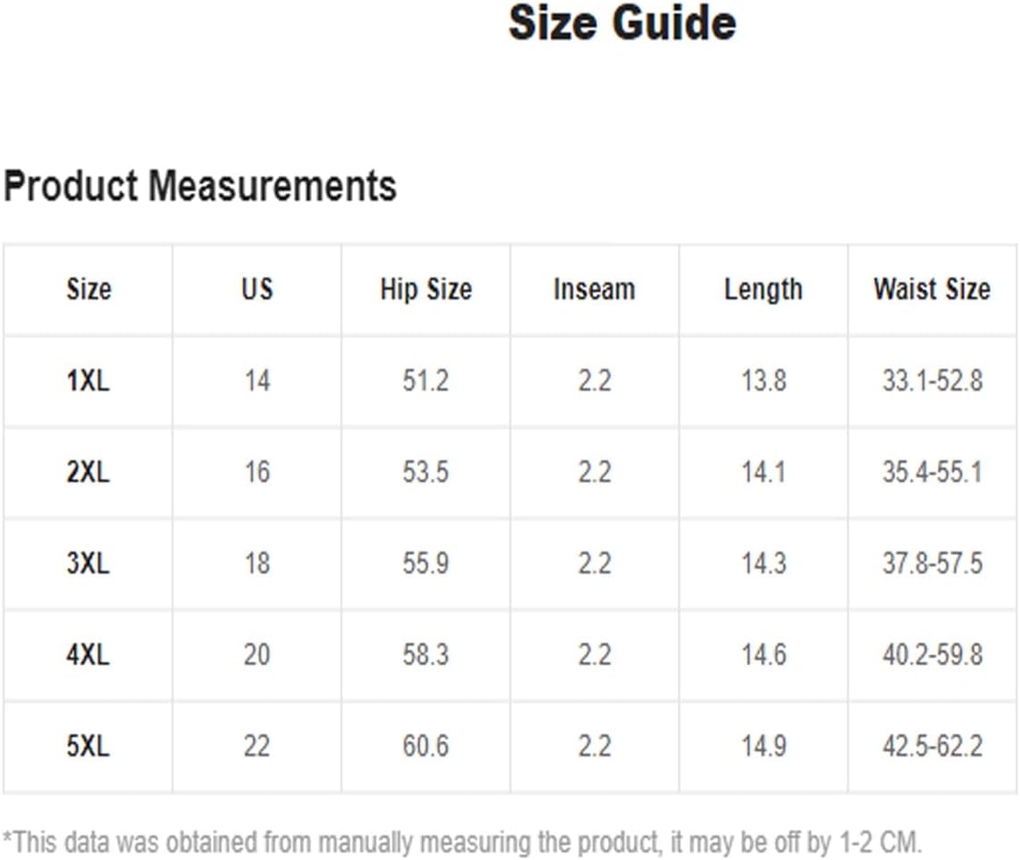Screen dimensions: 1020x860
Task: Select the Size column header
Action: (89, 290)
